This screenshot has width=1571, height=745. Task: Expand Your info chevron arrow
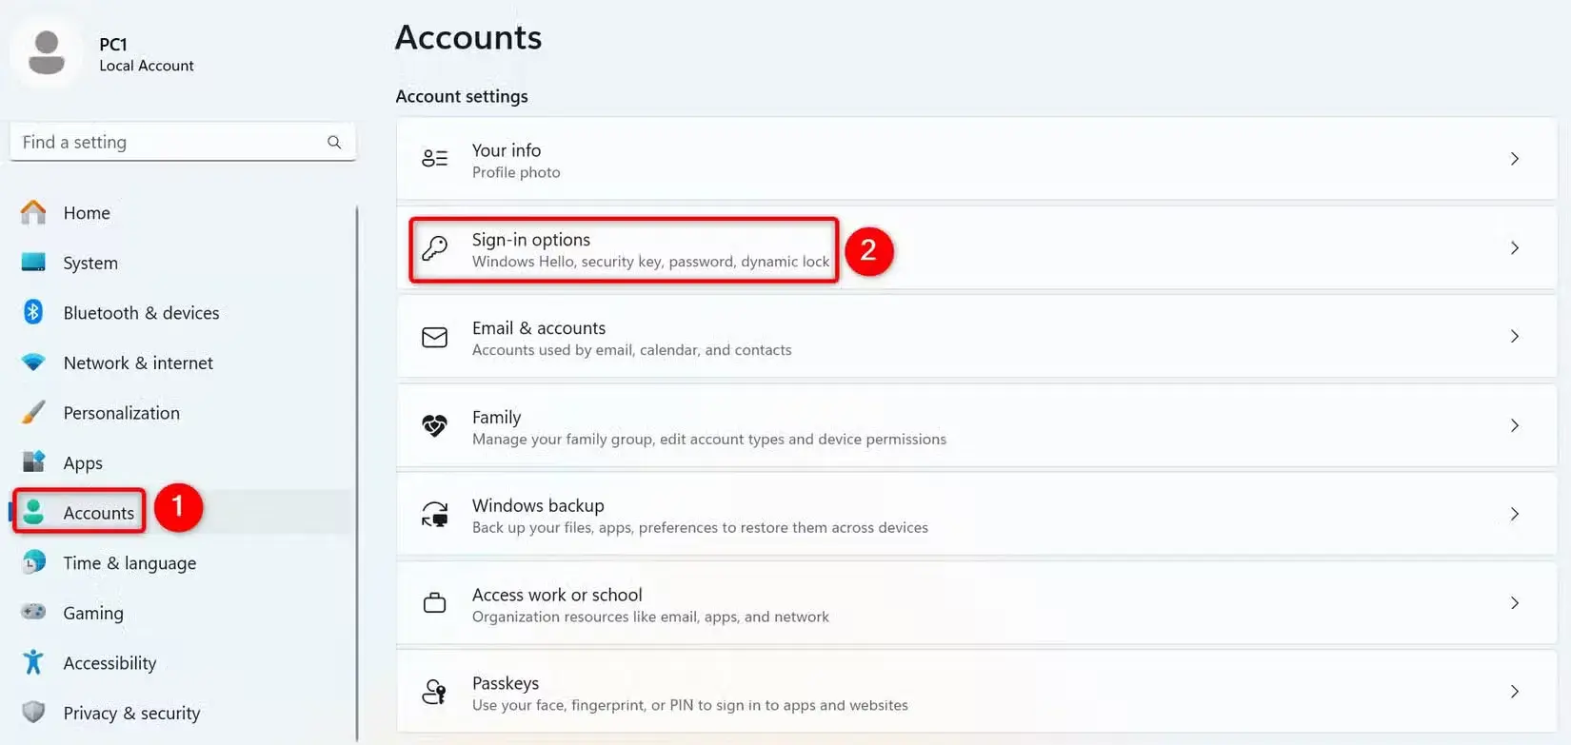click(x=1514, y=159)
